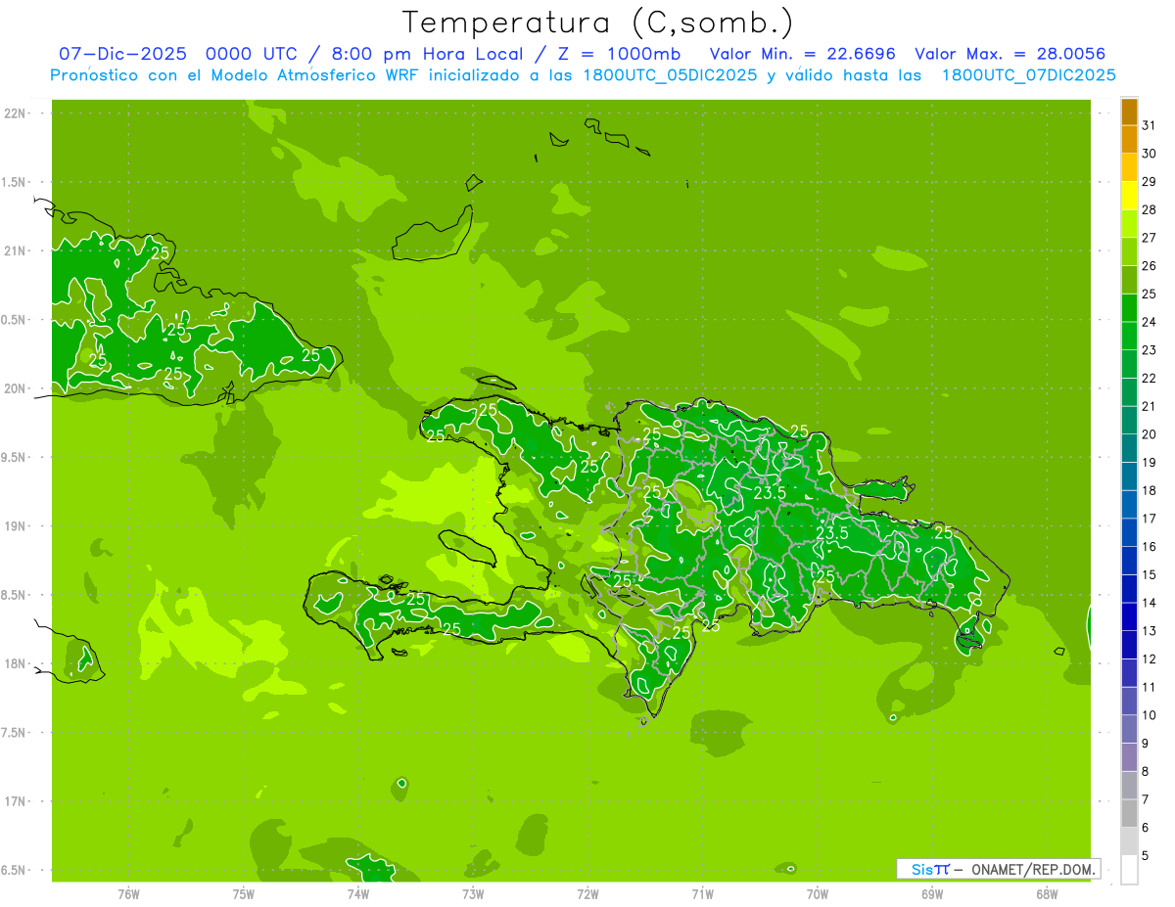
Task: Click the '22N' latitude axis label
Action: coord(16,113)
